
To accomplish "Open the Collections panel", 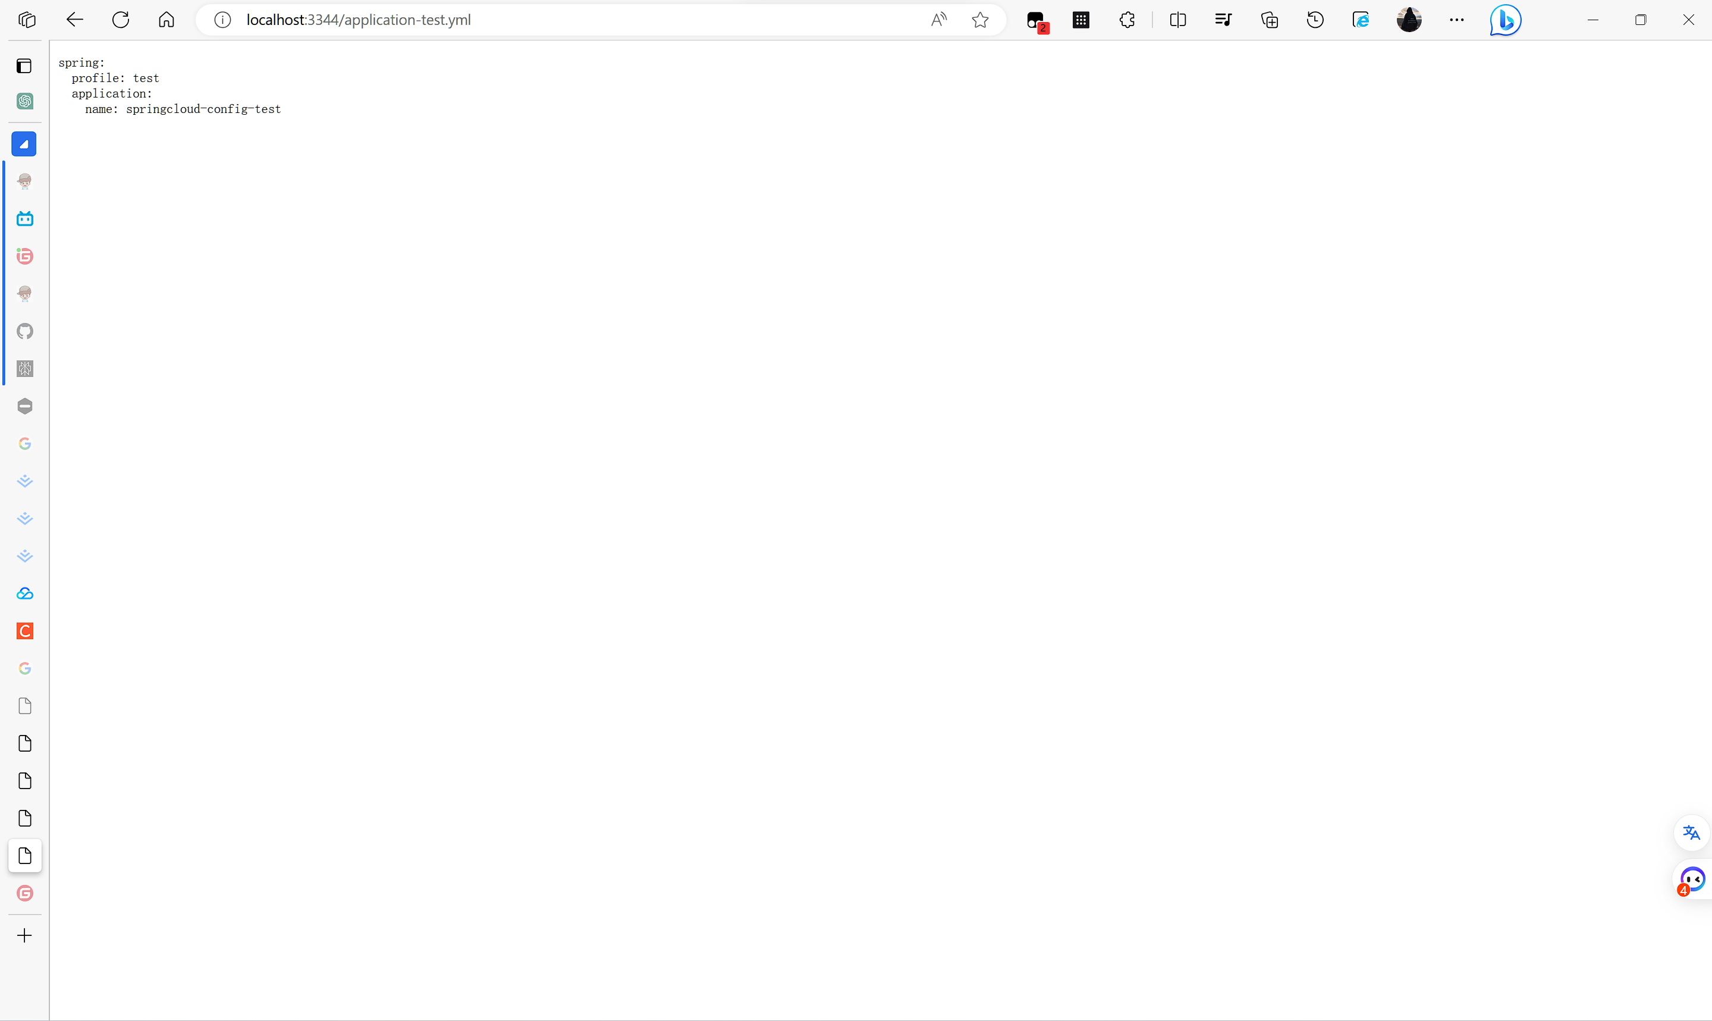I will (1270, 20).
